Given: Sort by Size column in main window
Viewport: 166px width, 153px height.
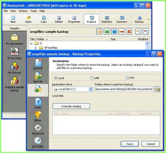Looking at the screenshot, I should click(108, 39).
